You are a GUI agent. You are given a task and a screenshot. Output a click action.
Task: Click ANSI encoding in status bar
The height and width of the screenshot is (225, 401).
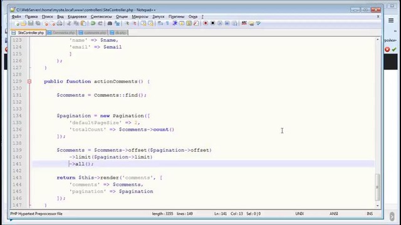[x=334, y=214]
